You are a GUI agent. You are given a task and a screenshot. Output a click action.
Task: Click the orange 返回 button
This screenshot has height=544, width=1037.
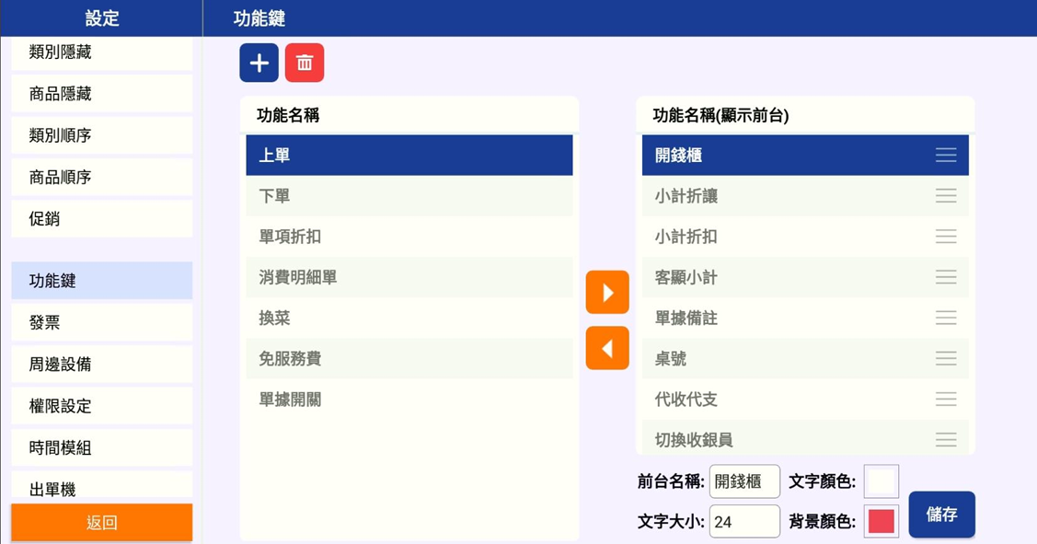click(102, 522)
